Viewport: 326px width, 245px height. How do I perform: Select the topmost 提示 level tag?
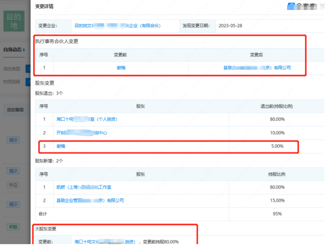(x=13, y=140)
